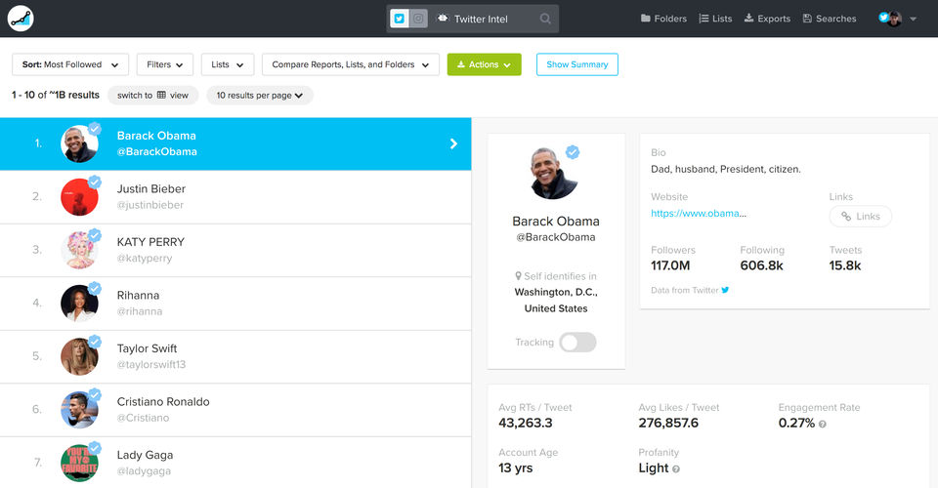The image size is (938, 488).
Task: Click the Engagement Rate help icon
Action: pos(823,425)
